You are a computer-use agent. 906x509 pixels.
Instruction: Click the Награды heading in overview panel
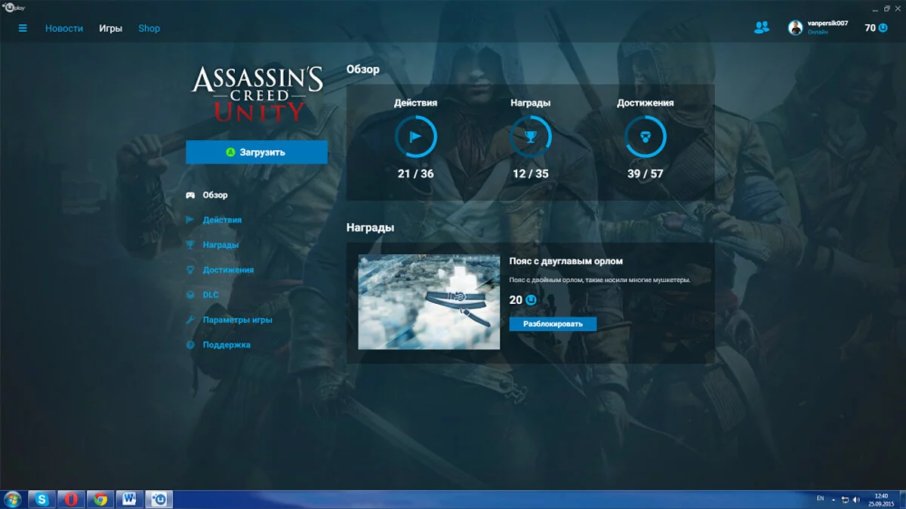point(530,103)
